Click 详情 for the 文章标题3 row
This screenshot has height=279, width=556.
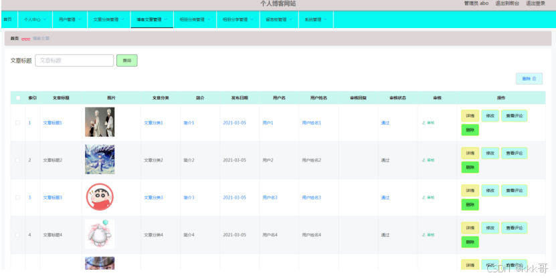tap(470, 190)
